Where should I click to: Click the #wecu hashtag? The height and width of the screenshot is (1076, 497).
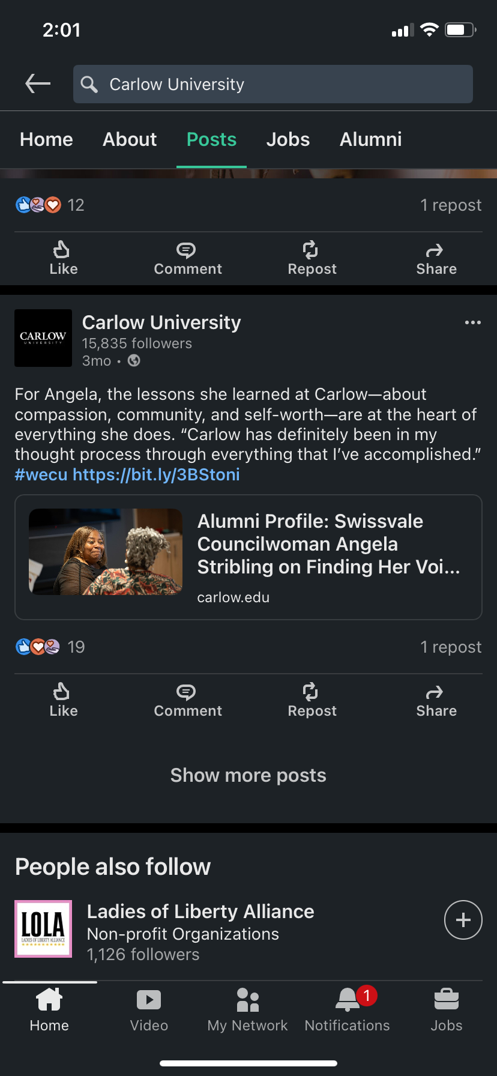pos(41,474)
